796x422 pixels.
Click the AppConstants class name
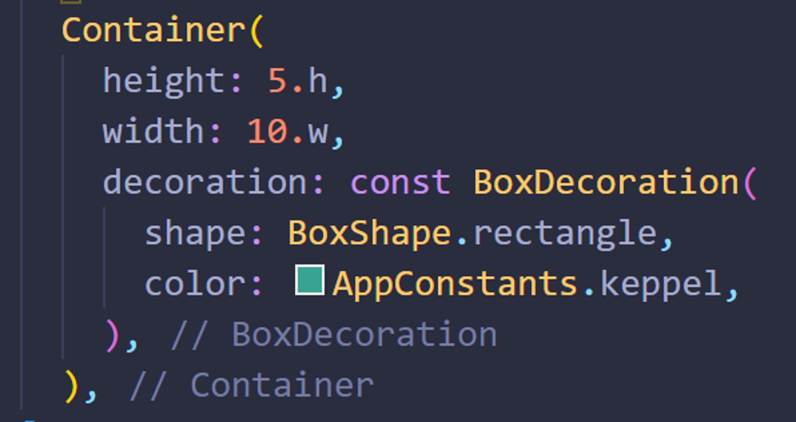point(455,284)
